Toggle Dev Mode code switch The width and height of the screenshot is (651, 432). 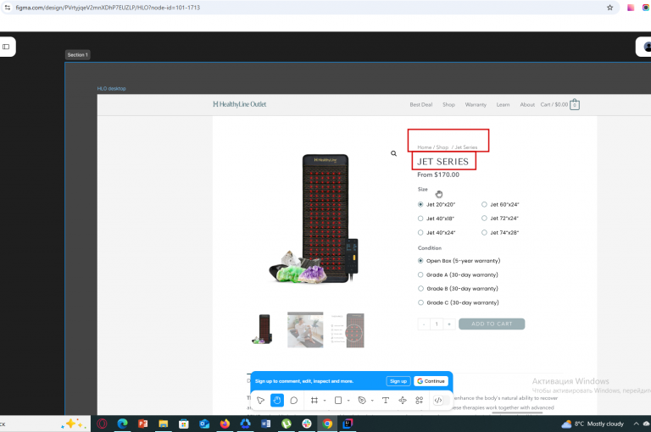(x=441, y=401)
